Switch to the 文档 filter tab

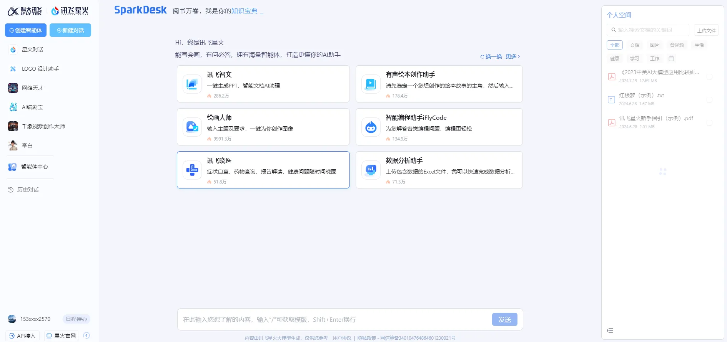[634, 45]
